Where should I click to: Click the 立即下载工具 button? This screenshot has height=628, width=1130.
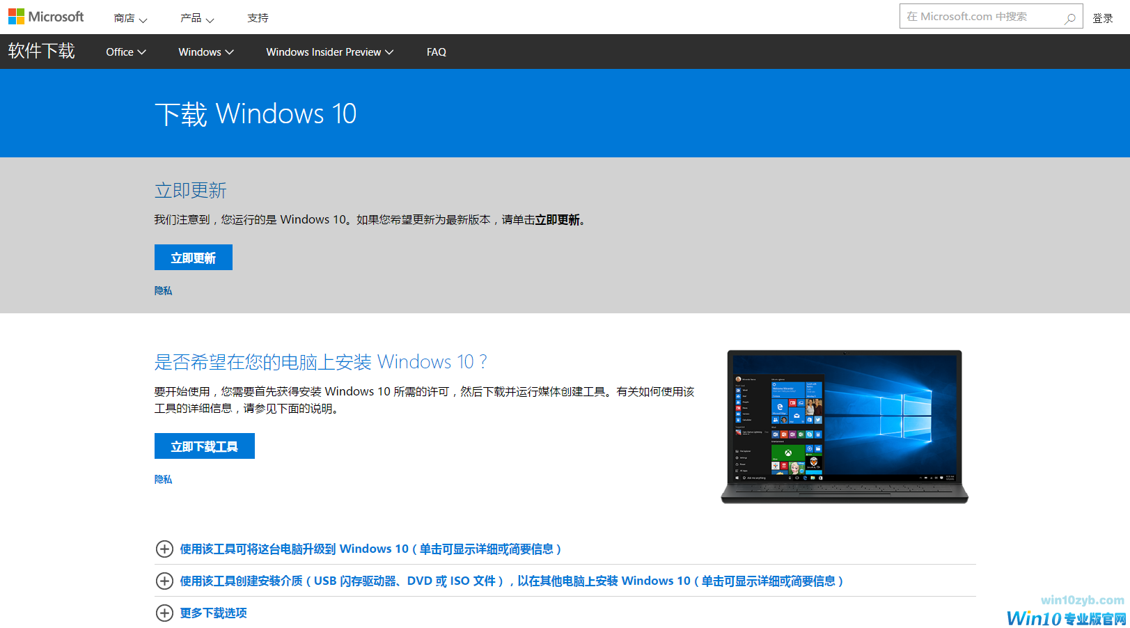(204, 446)
